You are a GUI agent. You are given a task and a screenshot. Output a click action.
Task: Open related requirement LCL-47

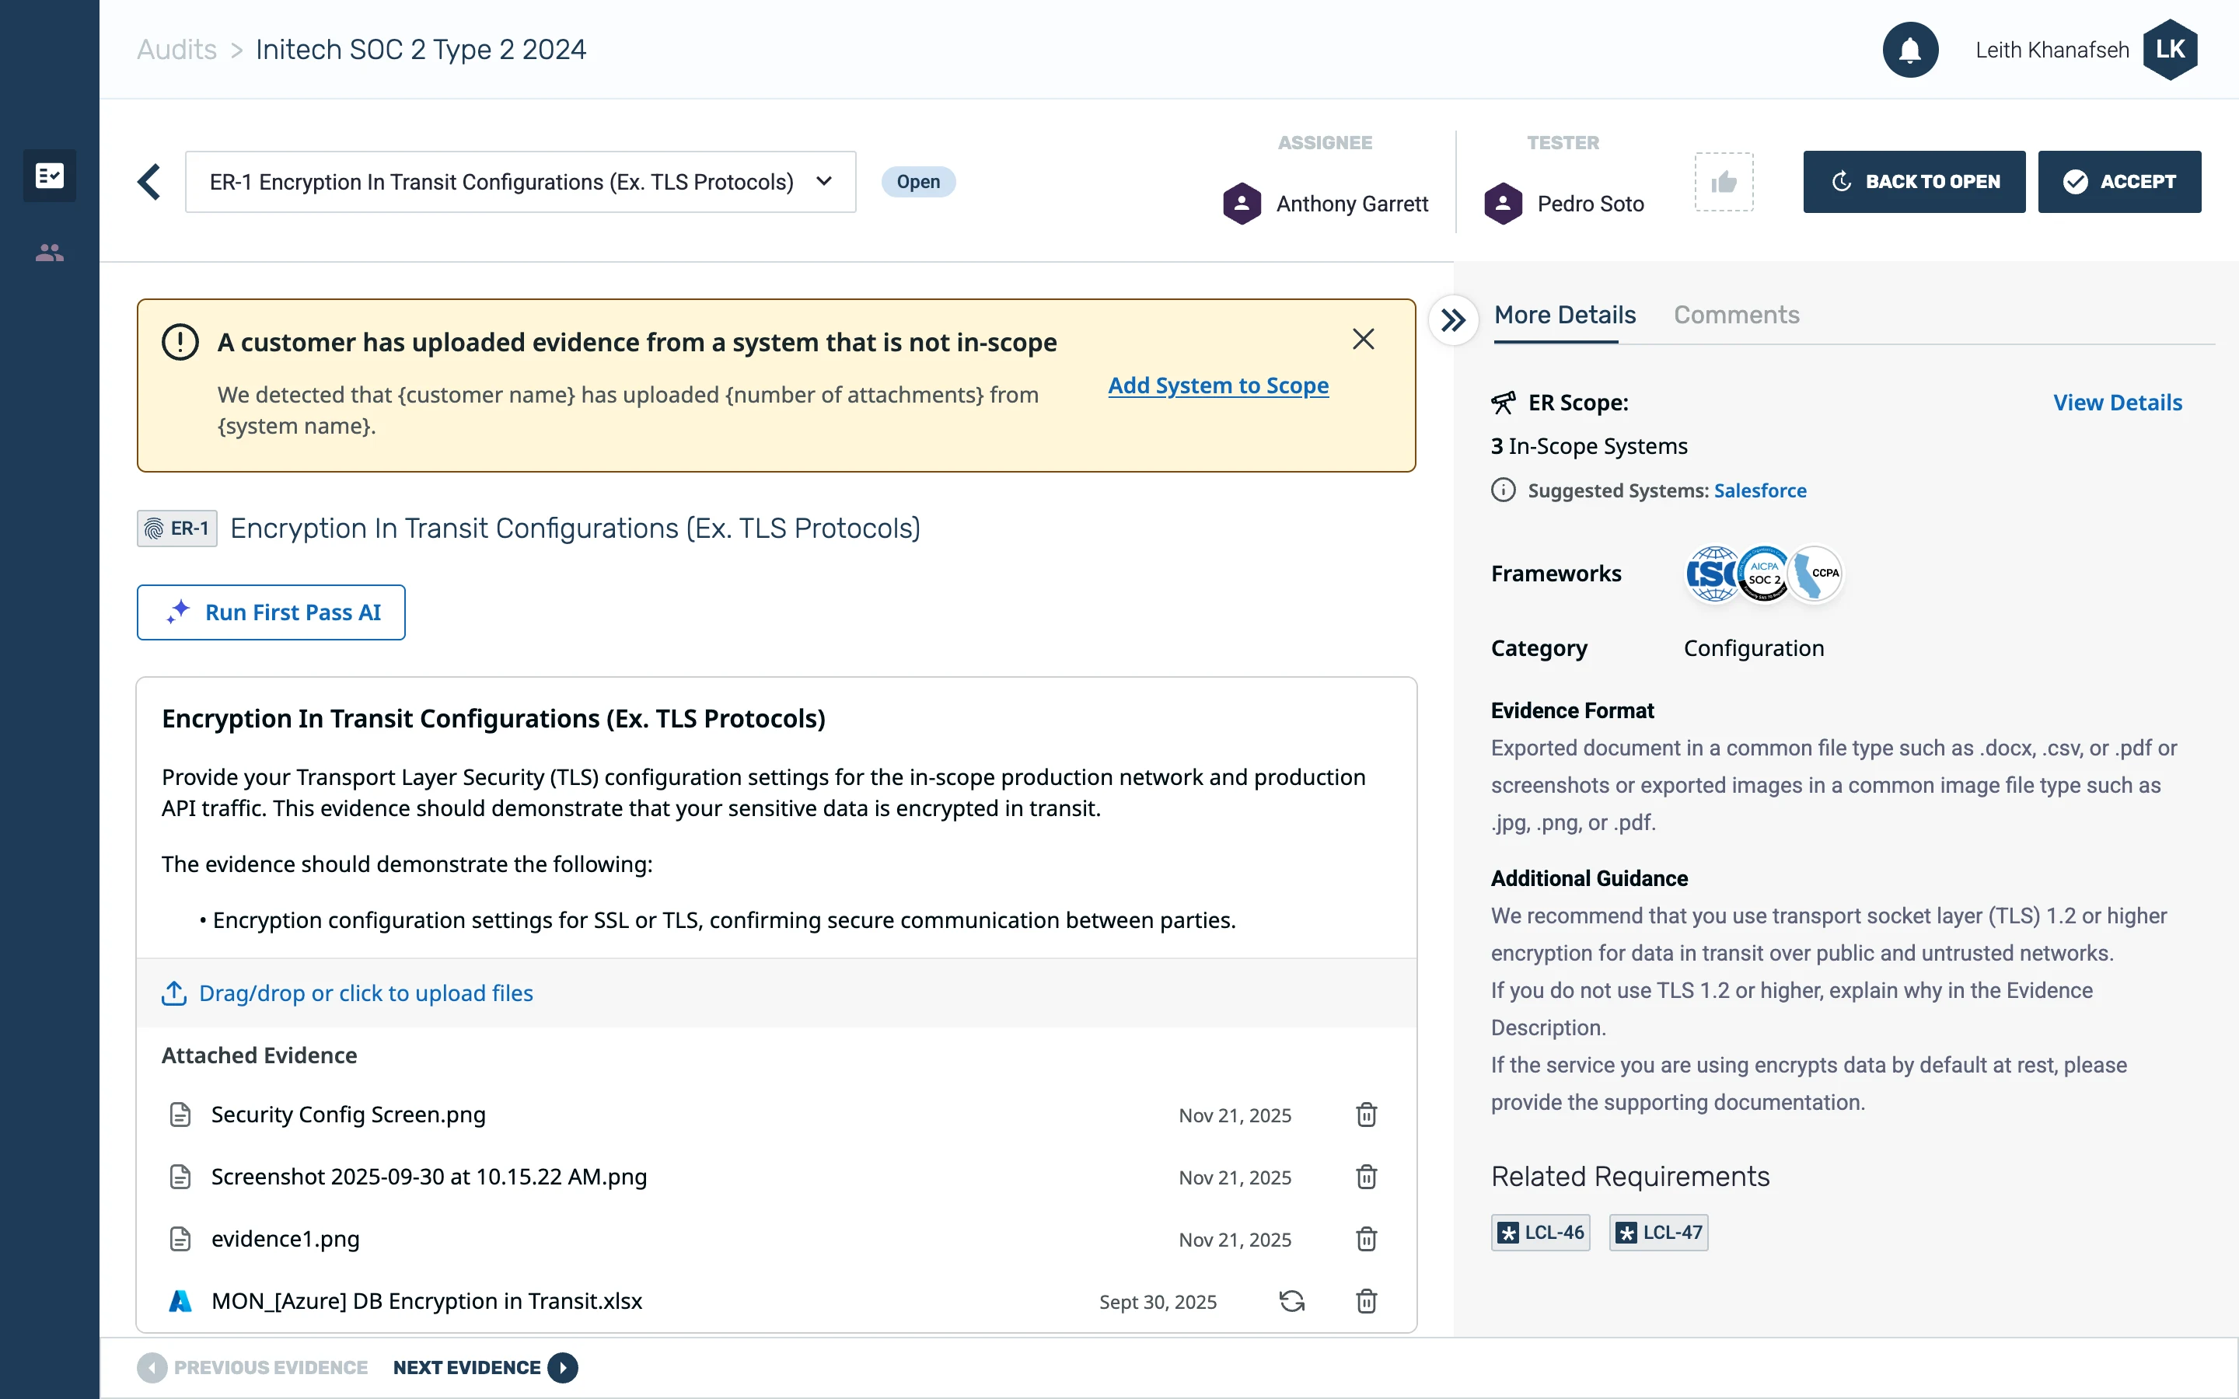[x=1659, y=1233]
